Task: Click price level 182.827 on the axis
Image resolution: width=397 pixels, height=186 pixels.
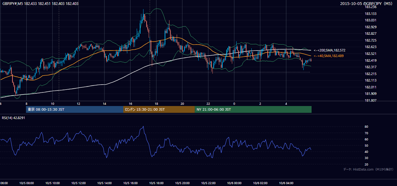Action: point(371,33)
